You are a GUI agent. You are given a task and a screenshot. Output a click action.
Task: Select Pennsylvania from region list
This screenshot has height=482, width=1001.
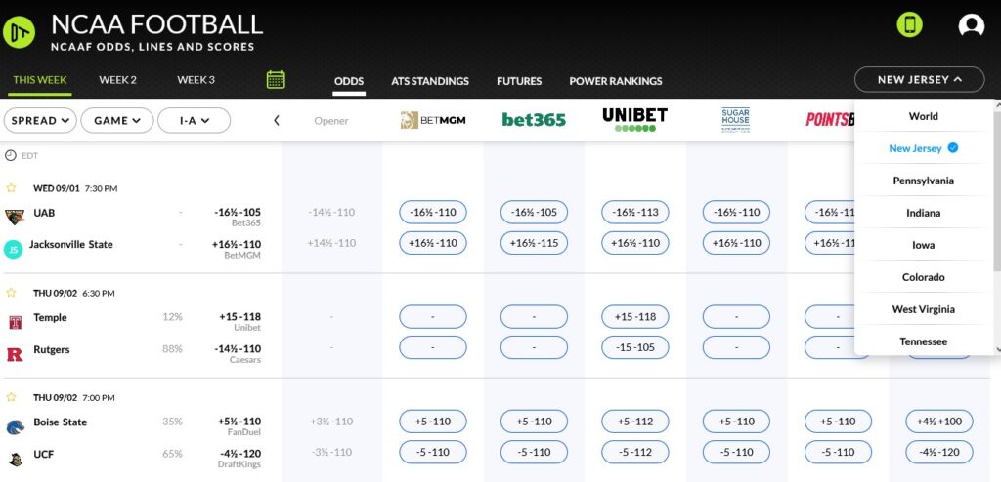[923, 181]
